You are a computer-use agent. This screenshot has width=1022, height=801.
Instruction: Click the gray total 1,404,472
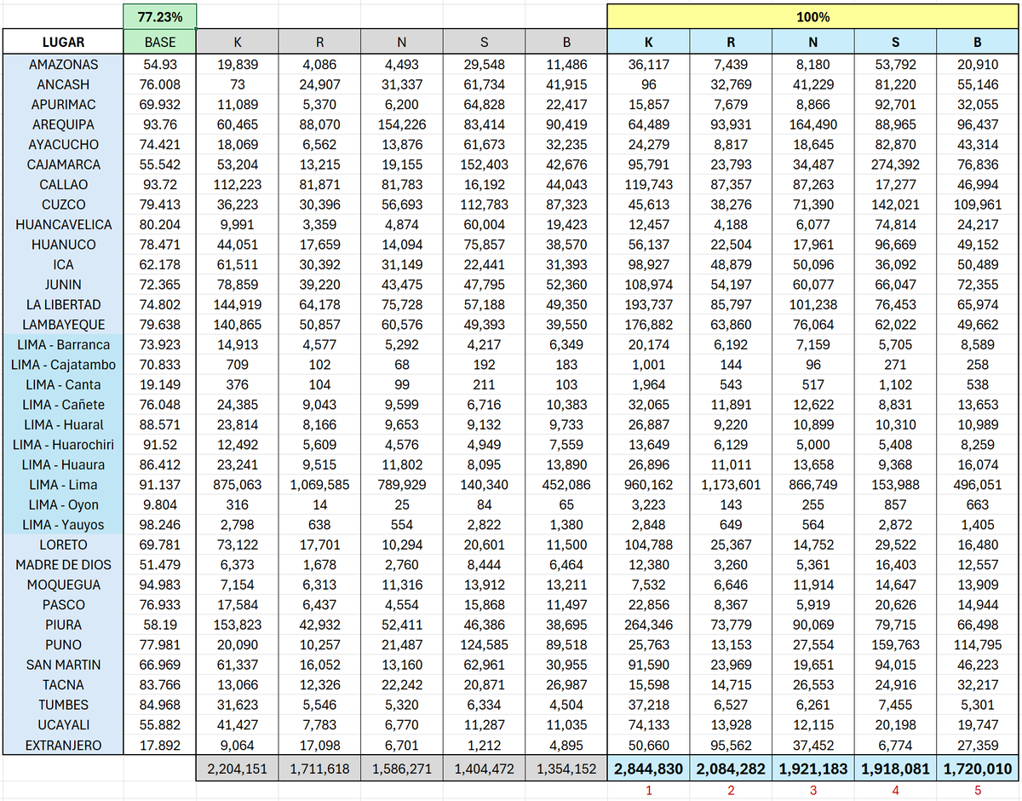tap(484, 769)
